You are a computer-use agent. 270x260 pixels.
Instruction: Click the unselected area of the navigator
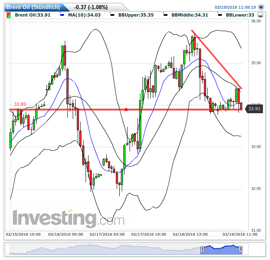(x=104, y=250)
